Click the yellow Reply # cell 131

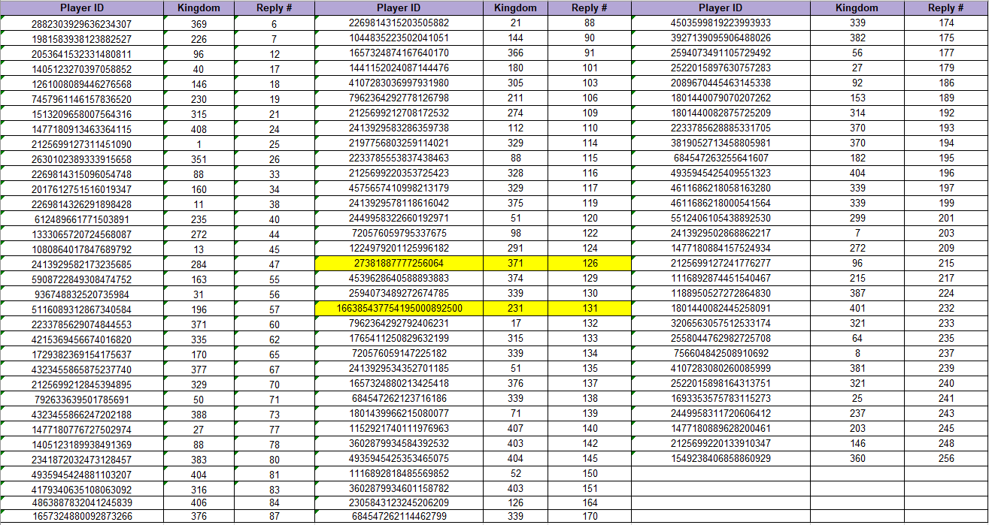[590, 309]
